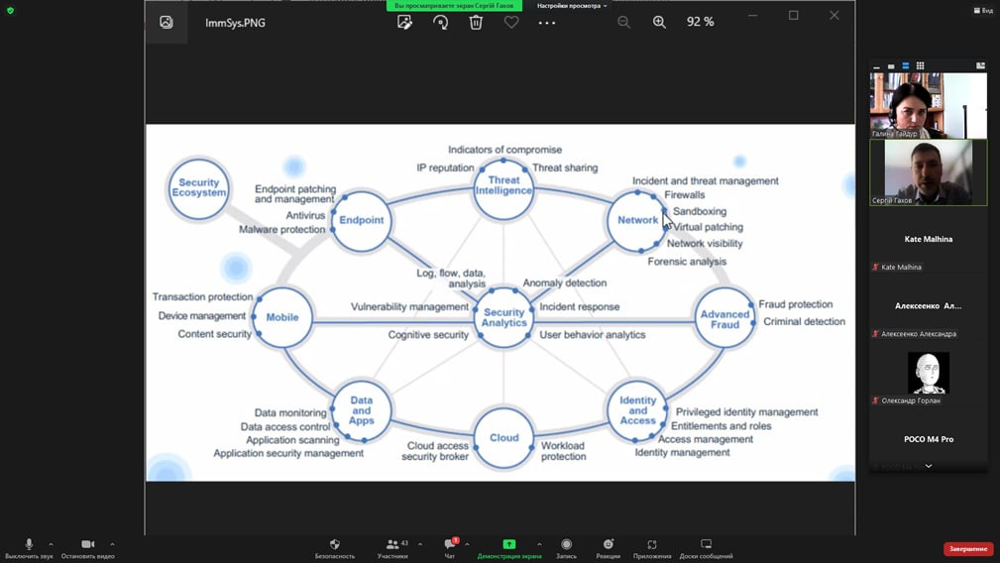Viewport: 1000px width, 563px height.
Task: Click the Network node in diagram
Action: pyautogui.click(x=637, y=221)
